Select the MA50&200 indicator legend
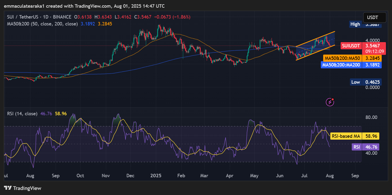 pyautogui.click(x=42, y=24)
